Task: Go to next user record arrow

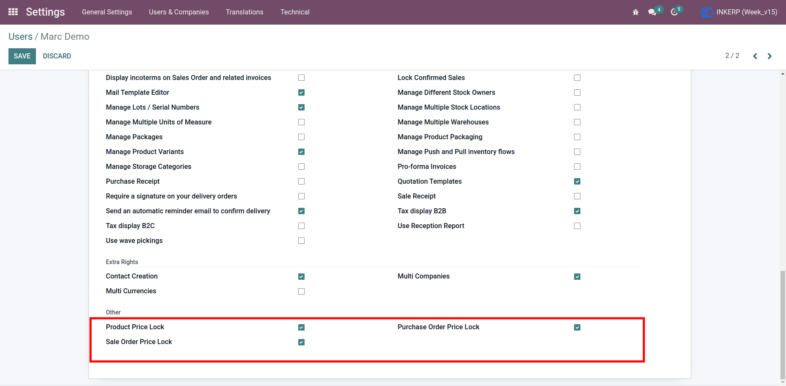Action: click(770, 56)
